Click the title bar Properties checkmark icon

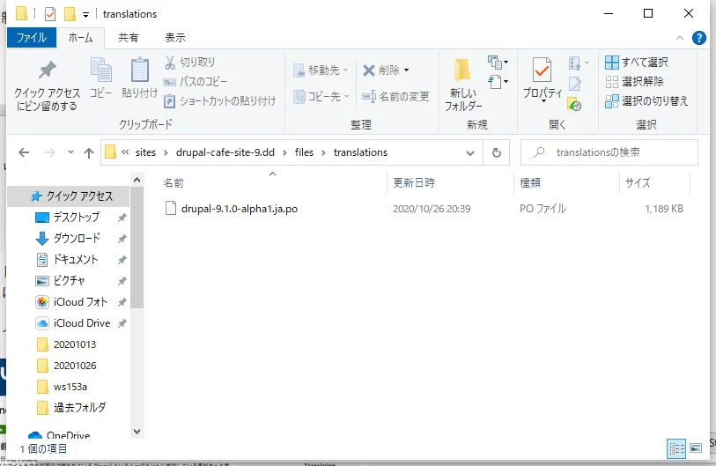pyautogui.click(x=50, y=14)
